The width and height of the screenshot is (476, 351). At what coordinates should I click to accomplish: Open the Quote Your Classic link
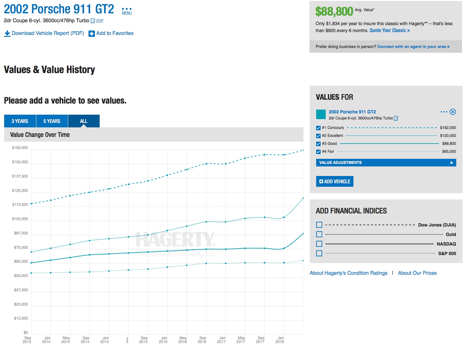pos(390,30)
